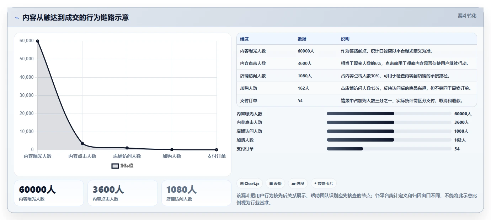Click the footer note starting 该漏斗把用户行为

(357, 199)
